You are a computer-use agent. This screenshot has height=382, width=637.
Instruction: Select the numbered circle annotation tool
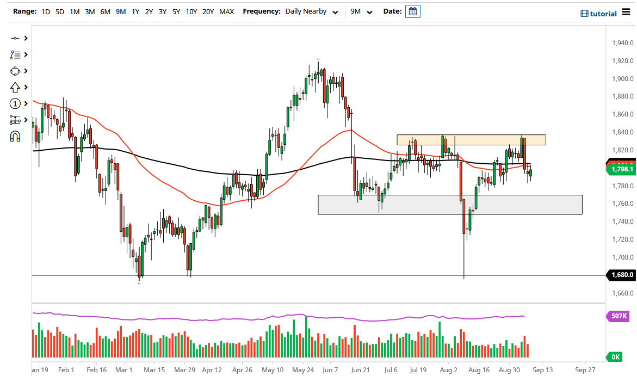click(15, 103)
